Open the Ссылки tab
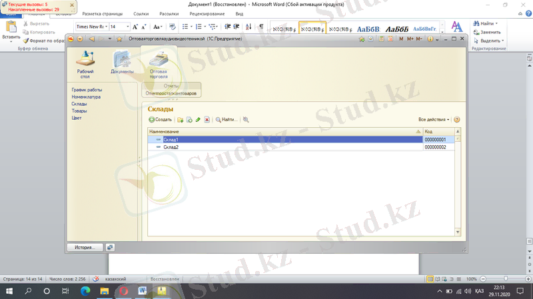Screen dimensions: 533x299 click(x=141, y=14)
